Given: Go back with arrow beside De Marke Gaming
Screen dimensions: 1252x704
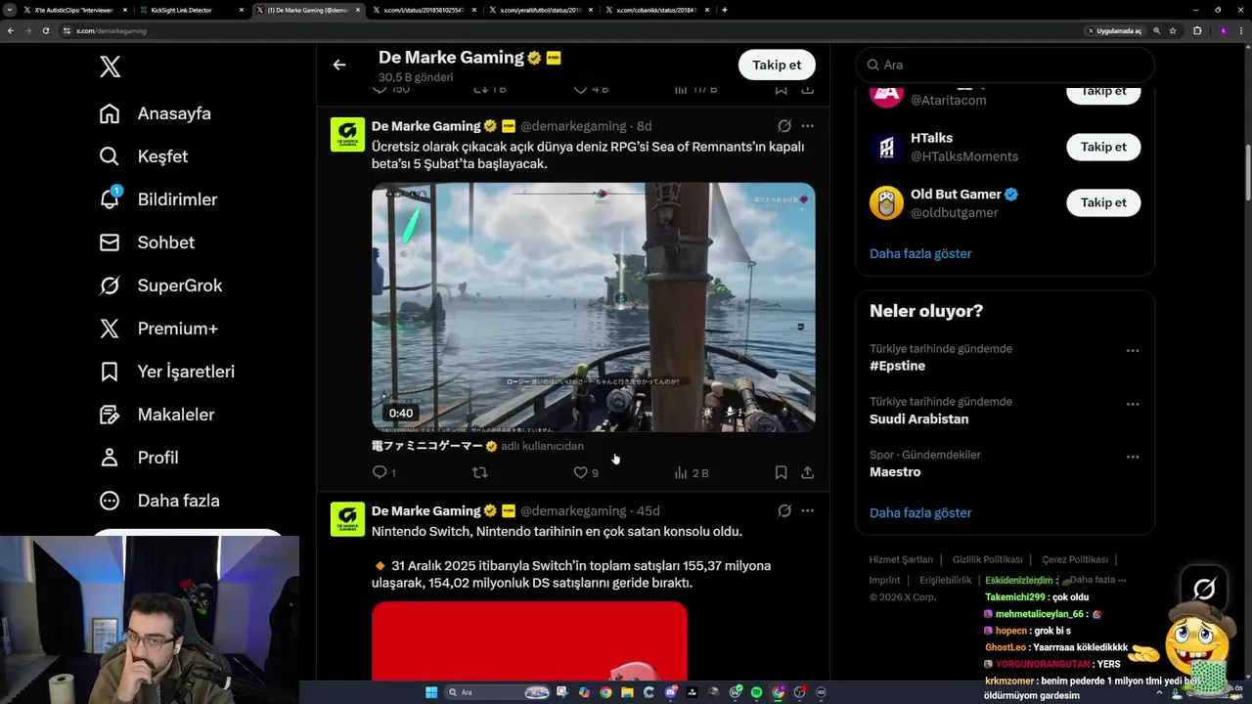Looking at the screenshot, I should [339, 65].
